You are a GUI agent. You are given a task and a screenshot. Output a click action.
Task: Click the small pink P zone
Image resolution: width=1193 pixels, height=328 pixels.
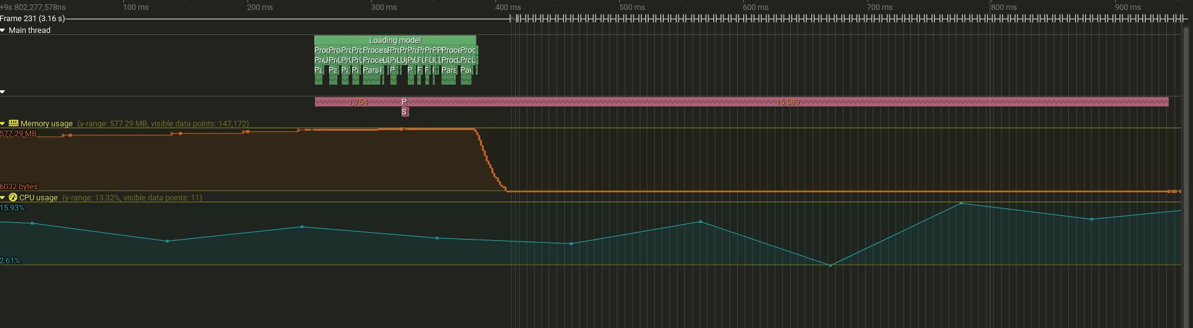tap(404, 101)
